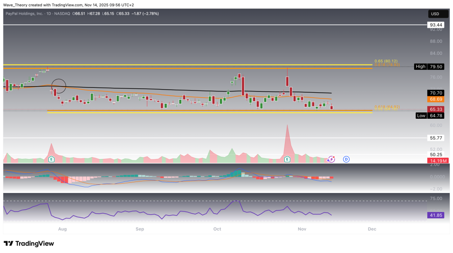The width and height of the screenshot is (453, 253).
Task: Select the black circle annotation on chart
Action: click(x=59, y=84)
